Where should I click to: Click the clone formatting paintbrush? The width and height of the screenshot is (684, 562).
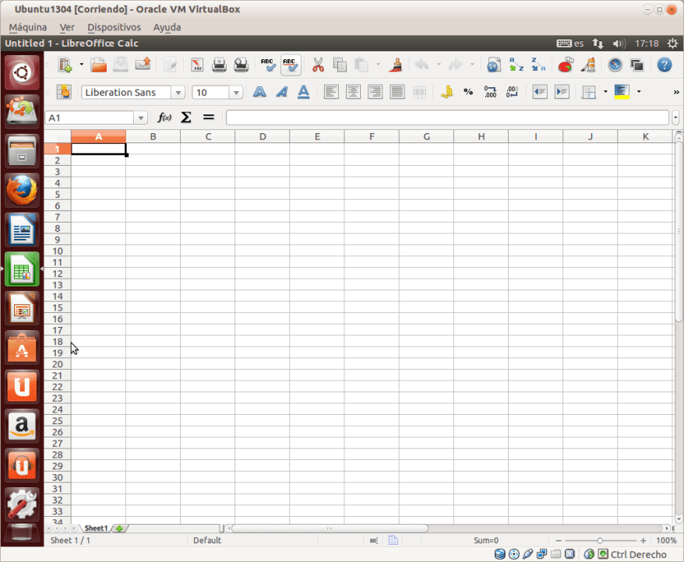click(396, 65)
